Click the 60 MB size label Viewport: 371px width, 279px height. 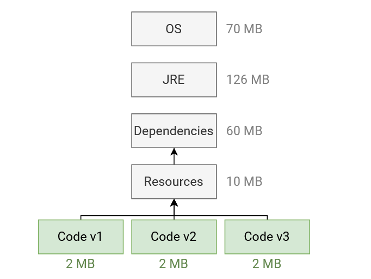(x=244, y=131)
